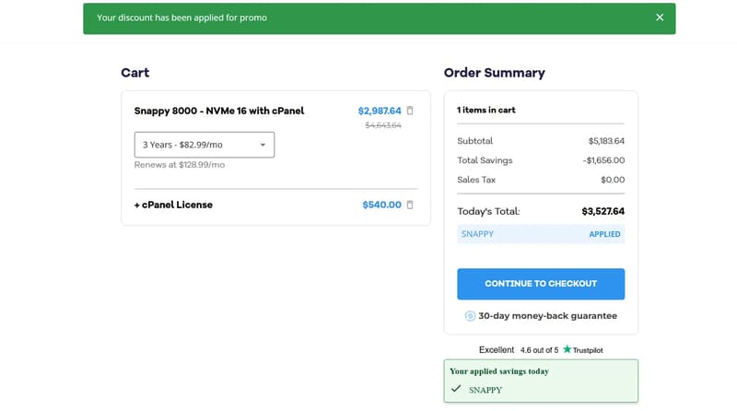Click the $2,987.64 plan price
The image size is (737, 411).
pyautogui.click(x=380, y=111)
